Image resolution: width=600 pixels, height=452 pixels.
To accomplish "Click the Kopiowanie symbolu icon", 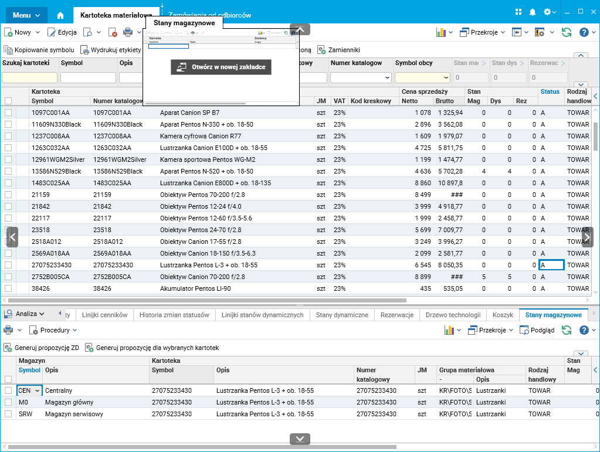I will (8, 50).
